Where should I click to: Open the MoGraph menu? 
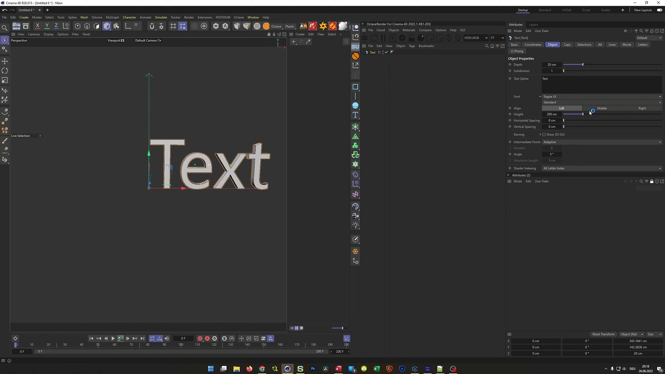(x=112, y=17)
